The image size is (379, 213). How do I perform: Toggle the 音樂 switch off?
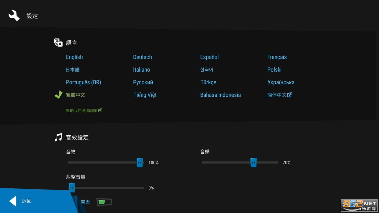pos(104,202)
